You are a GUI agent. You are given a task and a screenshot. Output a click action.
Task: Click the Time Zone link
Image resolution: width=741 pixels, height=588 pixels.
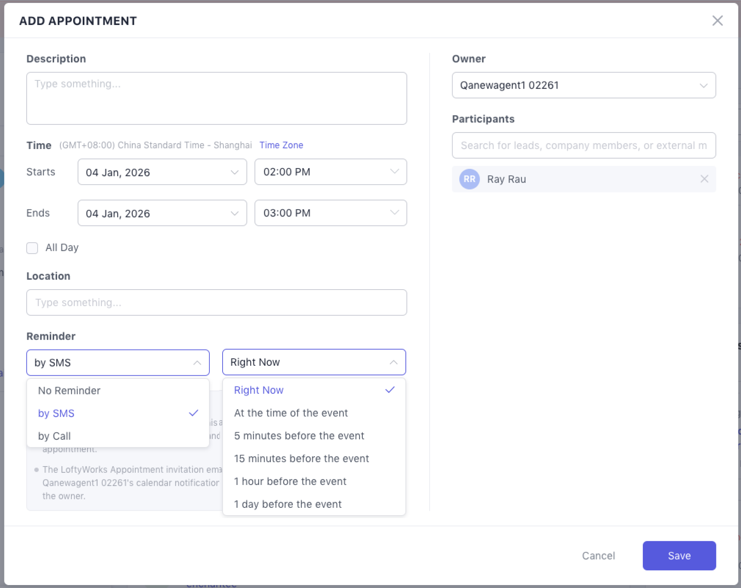point(281,145)
